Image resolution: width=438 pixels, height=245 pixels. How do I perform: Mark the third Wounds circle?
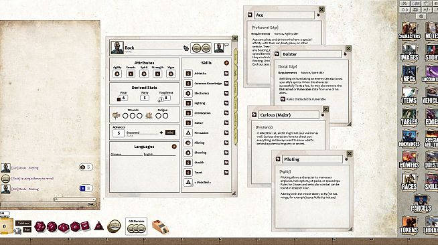(139, 116)
